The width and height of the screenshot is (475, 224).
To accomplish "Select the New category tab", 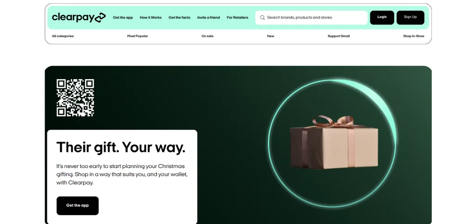I will click(270, 36).
